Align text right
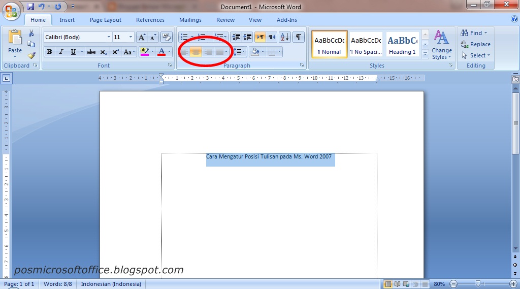The height and width of the screenshot is (289, 520). 208,52
